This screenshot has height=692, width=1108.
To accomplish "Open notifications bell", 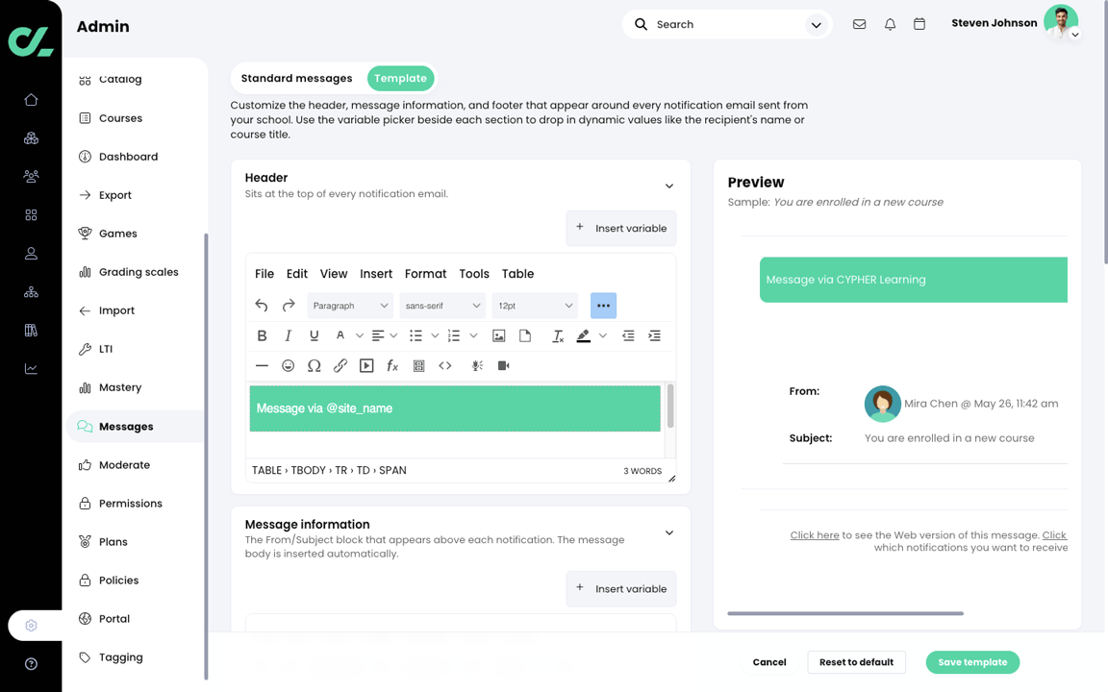I will click(x=890, y=24).
